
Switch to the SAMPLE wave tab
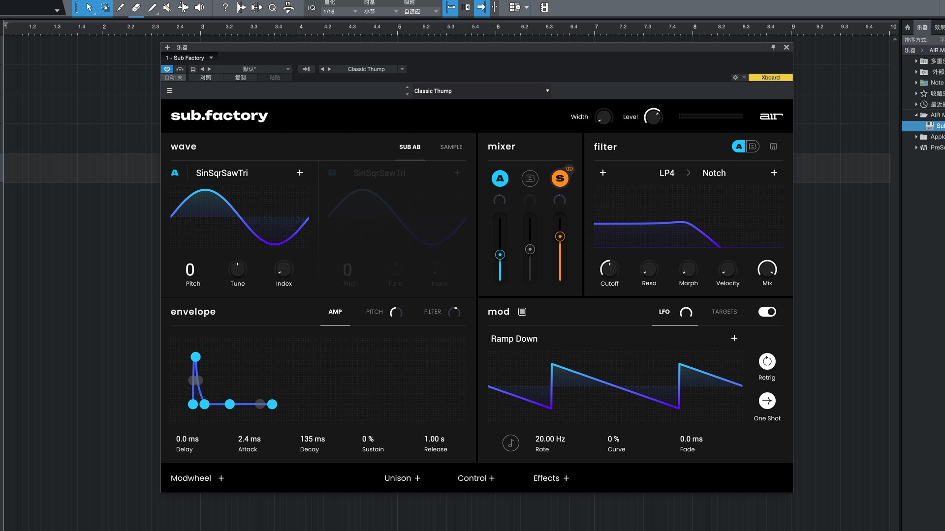pyautogui.click(x=451, y=147)
